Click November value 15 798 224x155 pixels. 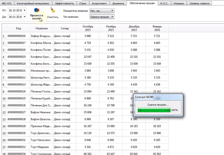point(111,105)
